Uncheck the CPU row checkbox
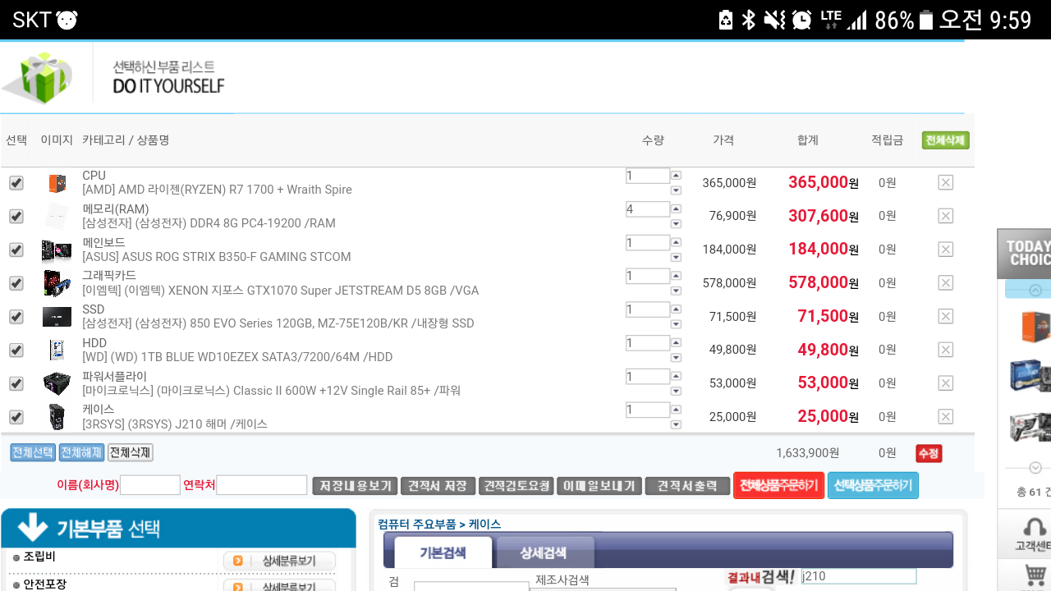Image resolution: width=1051 pixels, height=591 pixels. point(16,182)
